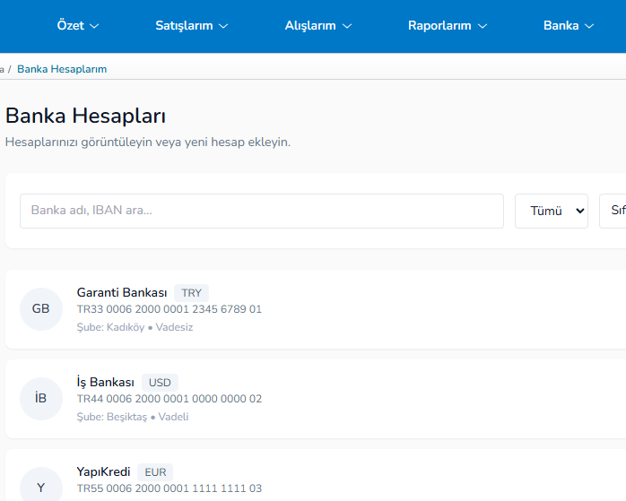This screenshot has height=501, width=626.
Task: Click the USD currency badge
Action: tap(160, 383)
